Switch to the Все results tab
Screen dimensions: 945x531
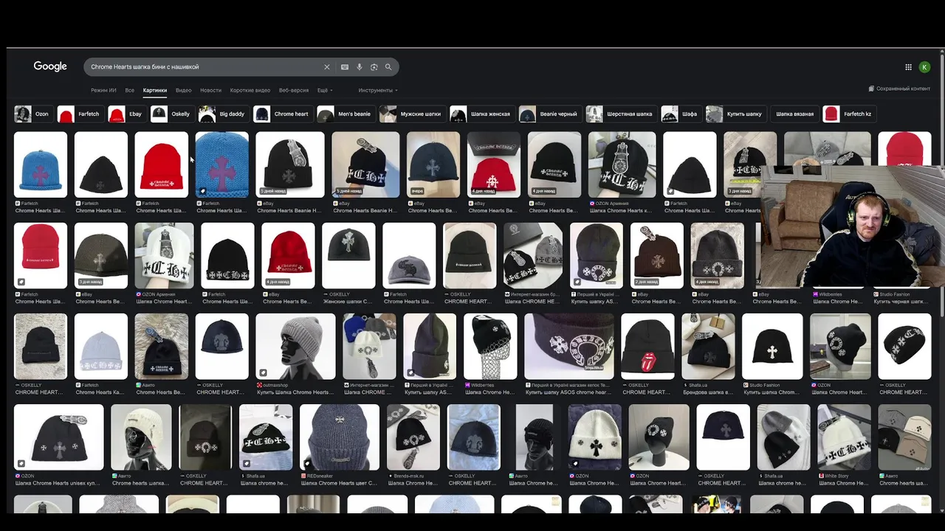(x=130, y=90)
